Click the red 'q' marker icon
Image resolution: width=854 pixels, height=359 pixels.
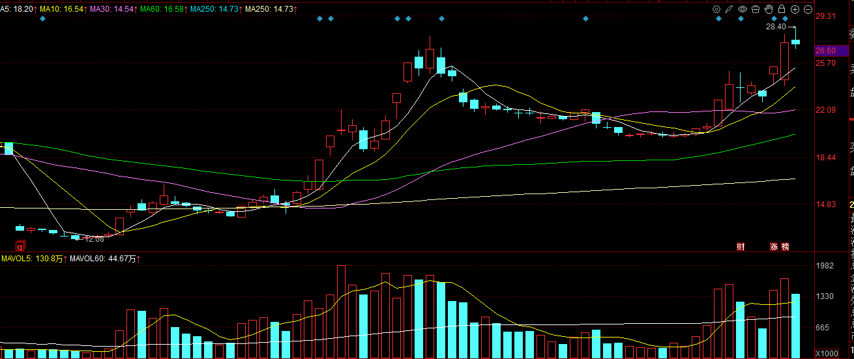pos(20,246)
